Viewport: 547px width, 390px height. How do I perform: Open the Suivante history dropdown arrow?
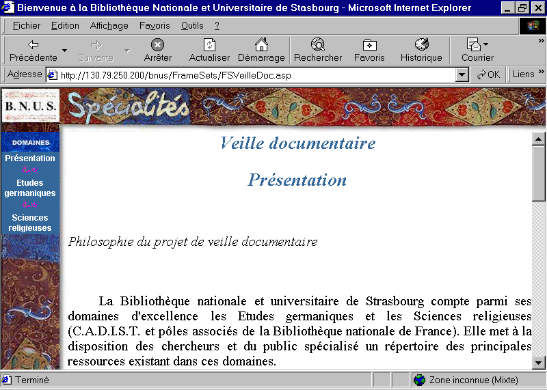pos(127,51)
